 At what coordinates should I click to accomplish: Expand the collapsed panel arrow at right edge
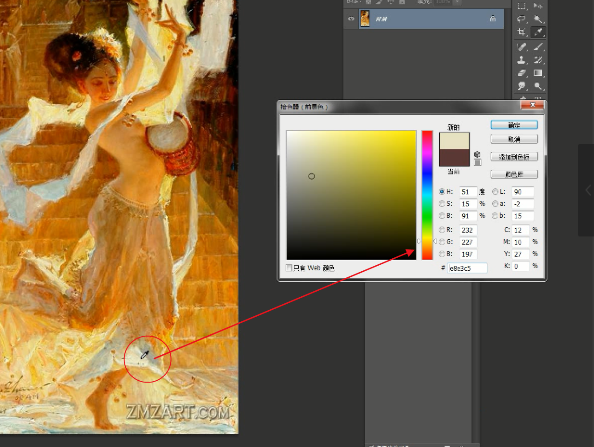[x=588, y=190]
